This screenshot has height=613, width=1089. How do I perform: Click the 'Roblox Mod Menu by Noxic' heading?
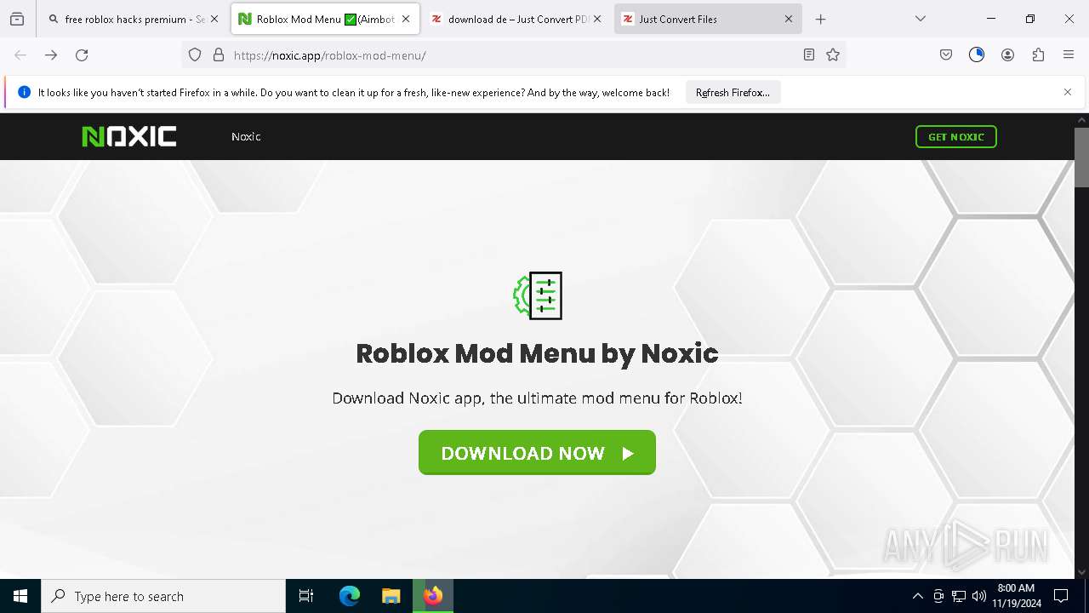537,353
